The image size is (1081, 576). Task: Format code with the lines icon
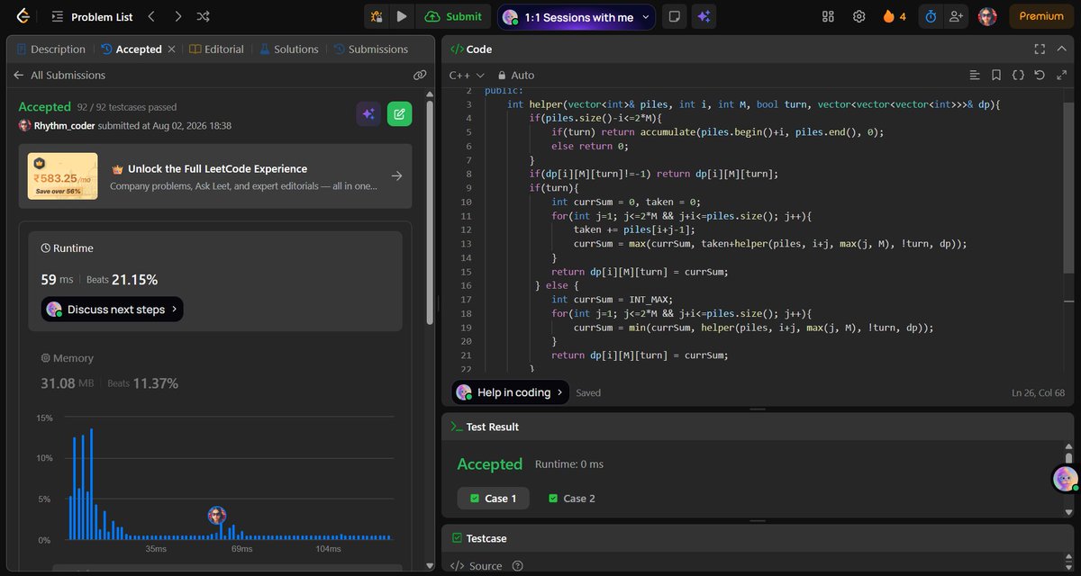pyautogui.click(x=974, y=76)
